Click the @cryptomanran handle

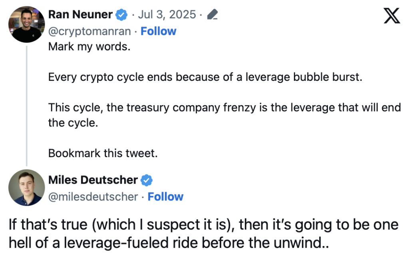(89, 31)
